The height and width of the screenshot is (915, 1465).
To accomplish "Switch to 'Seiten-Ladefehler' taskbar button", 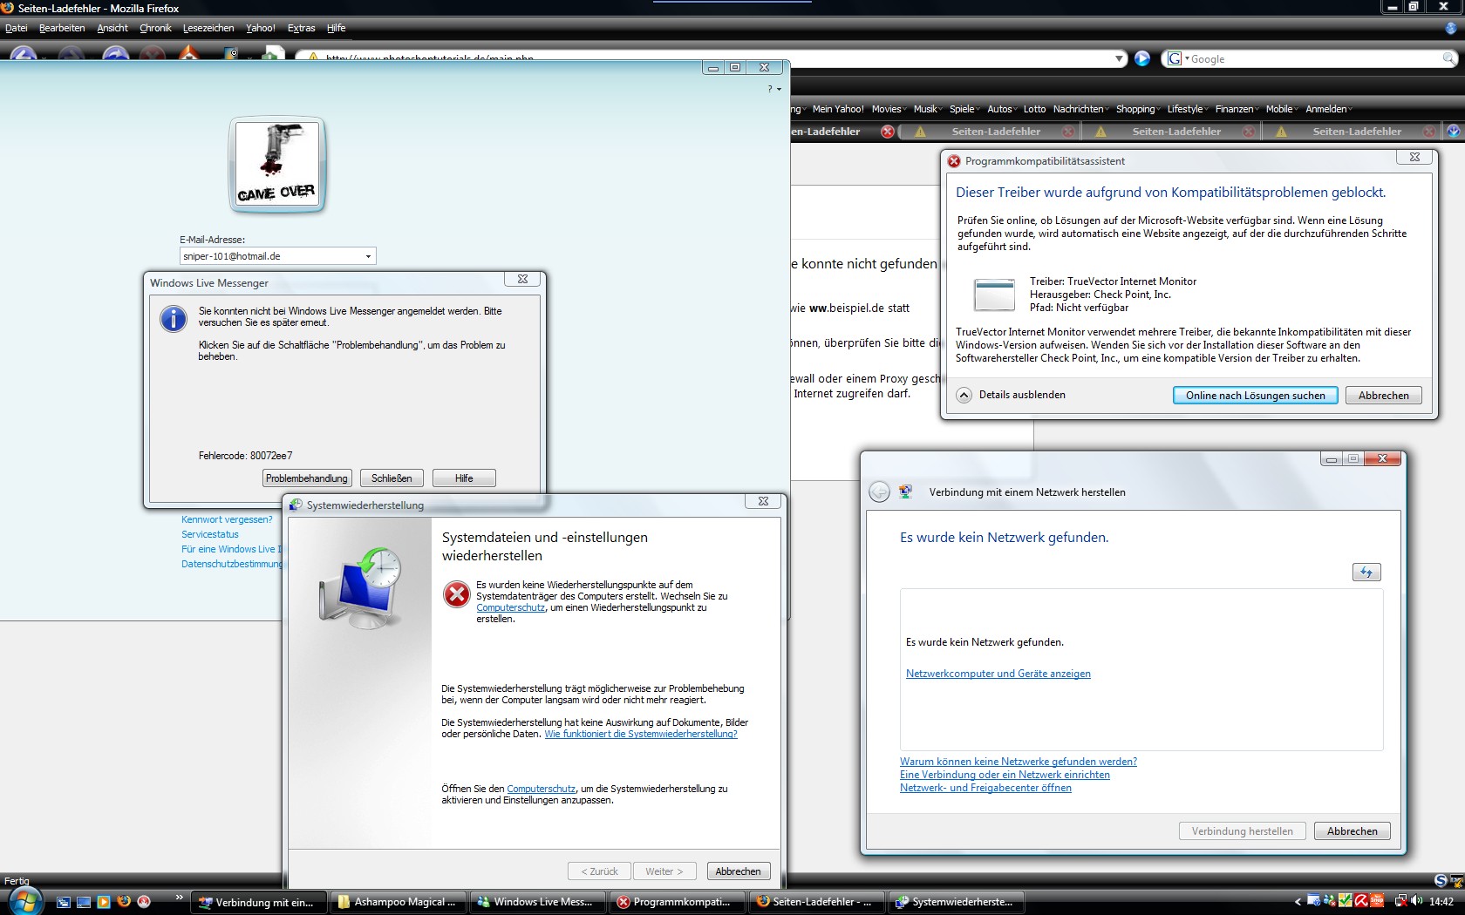I will tap(815, 902).
